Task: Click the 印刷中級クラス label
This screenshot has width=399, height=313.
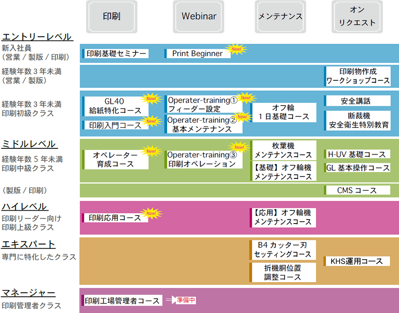Action: coord(28,168)
